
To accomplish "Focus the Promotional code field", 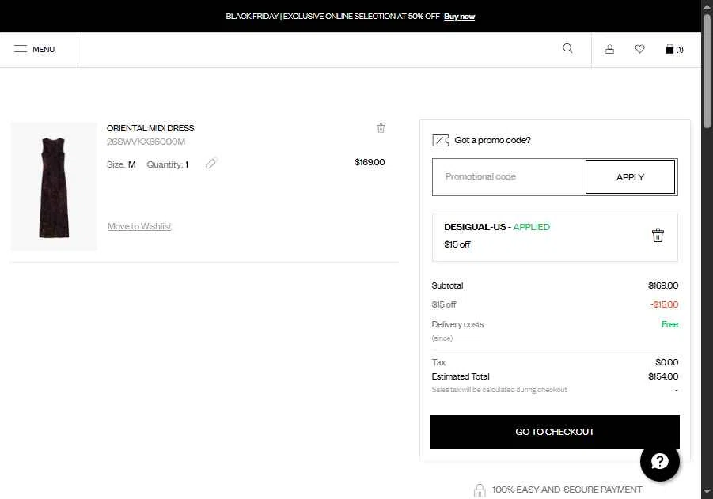I will pyautogui.click(x=509, y=177).
